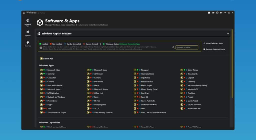Click Install Selected Items
Screen dimensions: 256x140
(x=213, y=43)
